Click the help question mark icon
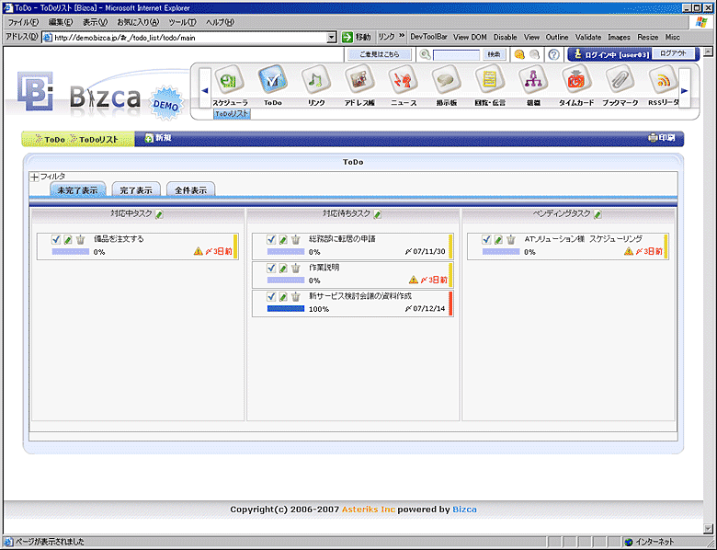The height and width of the screenshot is (550, 717). (x=553, y=54)
